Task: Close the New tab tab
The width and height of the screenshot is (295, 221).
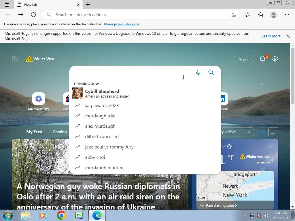Action: click(78, 5)
